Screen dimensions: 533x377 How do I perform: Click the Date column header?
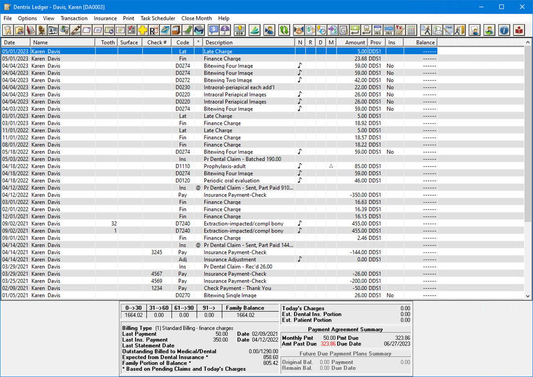(x=15, y=42)
